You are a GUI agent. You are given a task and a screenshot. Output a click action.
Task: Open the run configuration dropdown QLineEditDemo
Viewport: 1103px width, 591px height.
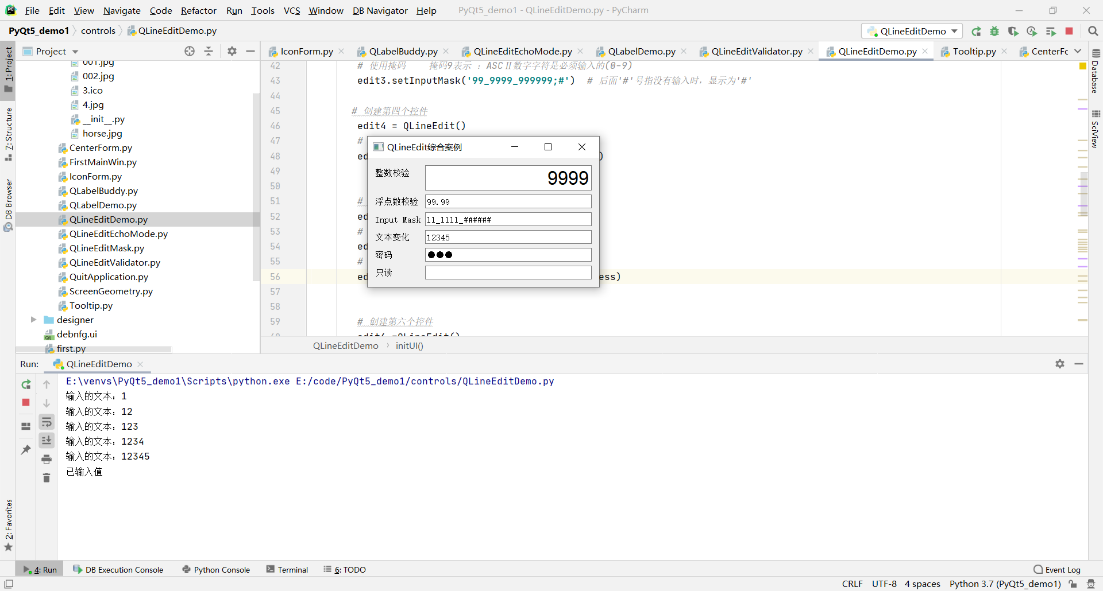[x=912, y=31]
